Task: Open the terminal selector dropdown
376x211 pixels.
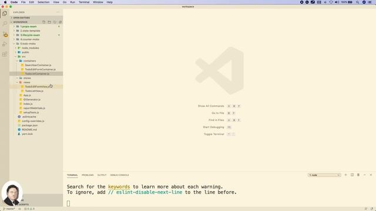Action: [324, 175]
